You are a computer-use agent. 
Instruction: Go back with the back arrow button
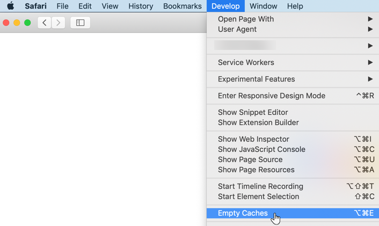[44, 23]
